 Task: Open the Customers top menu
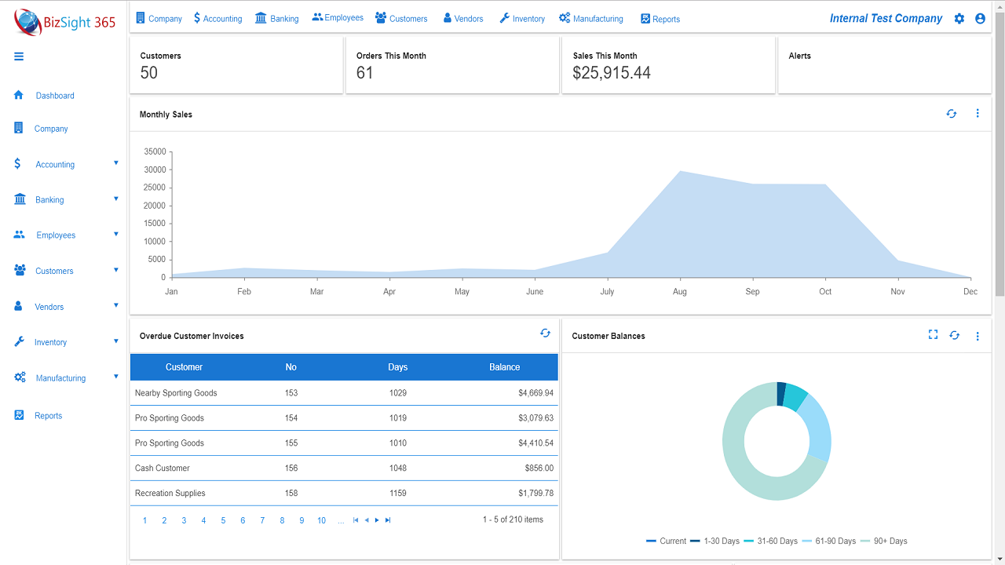pos(401,18)
